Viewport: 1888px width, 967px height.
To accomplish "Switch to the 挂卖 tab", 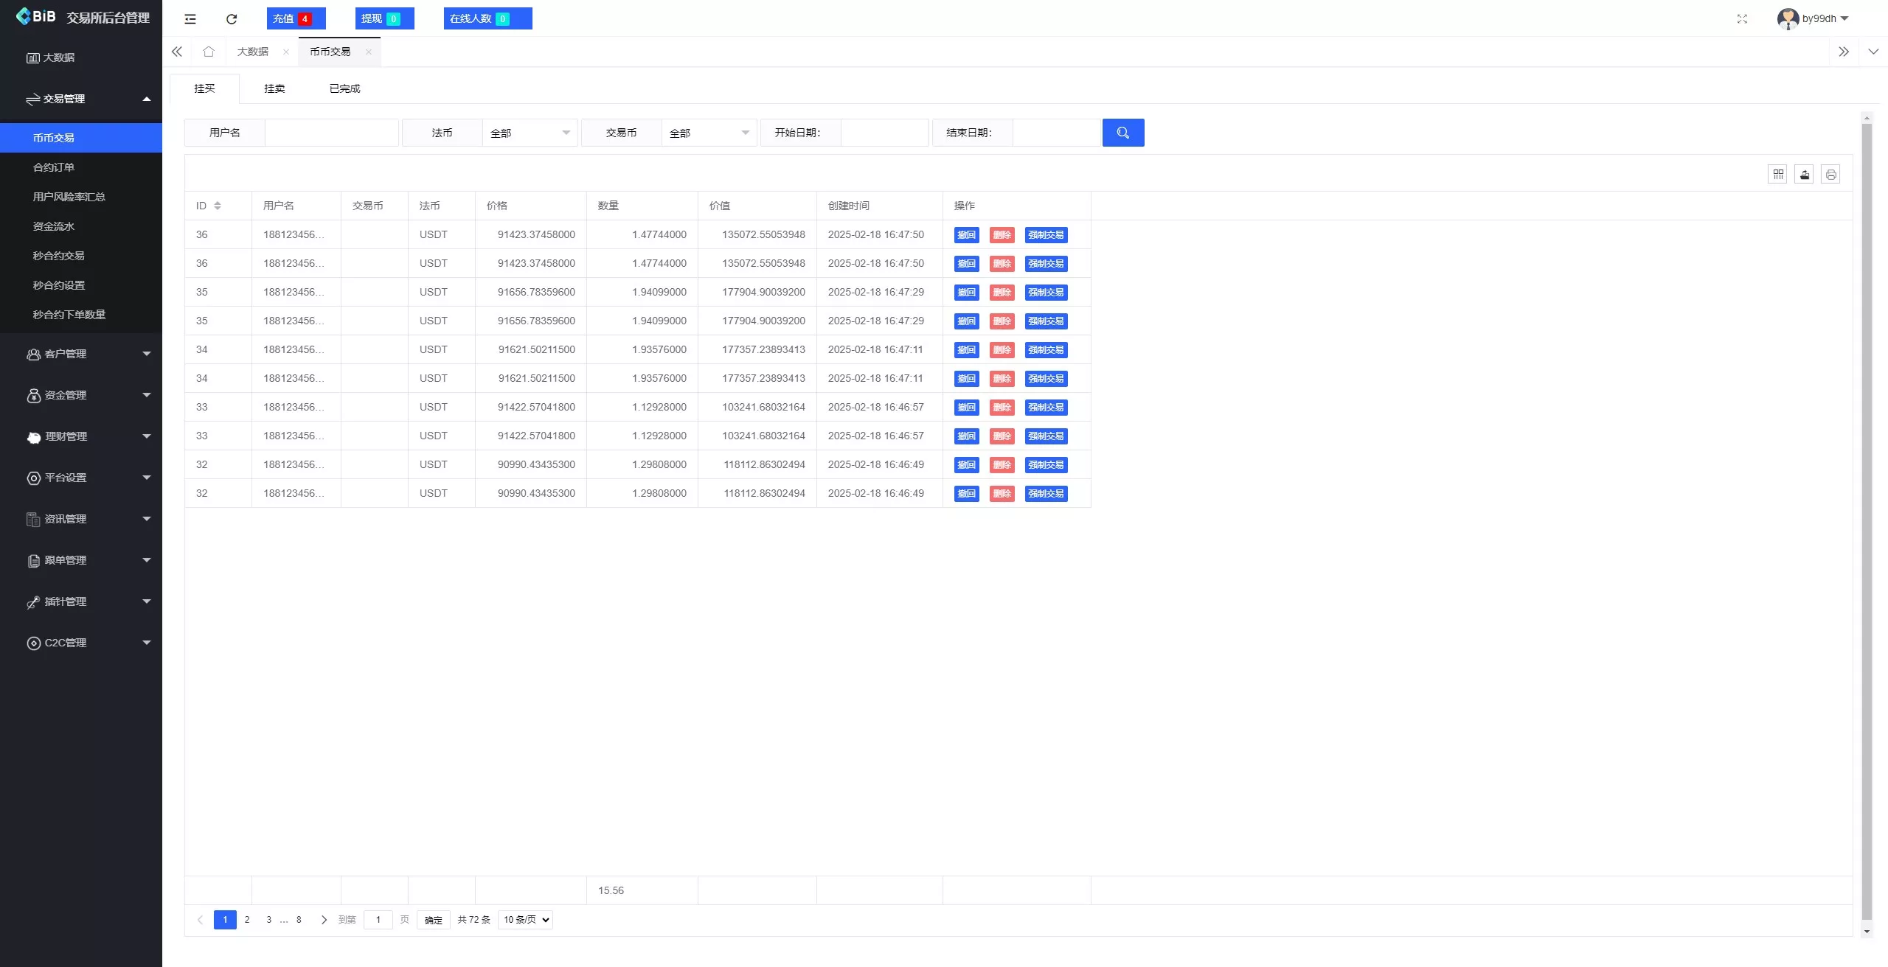I will 274,88.
